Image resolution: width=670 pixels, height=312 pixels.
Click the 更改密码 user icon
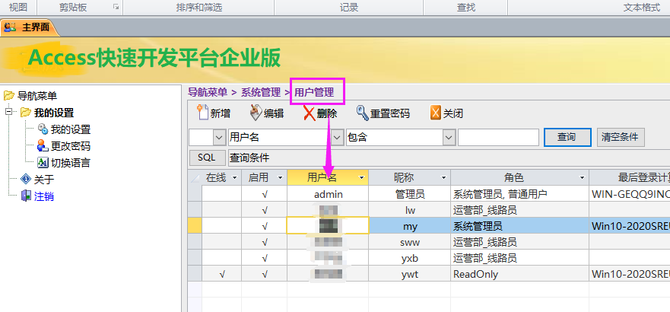[43, 146]
